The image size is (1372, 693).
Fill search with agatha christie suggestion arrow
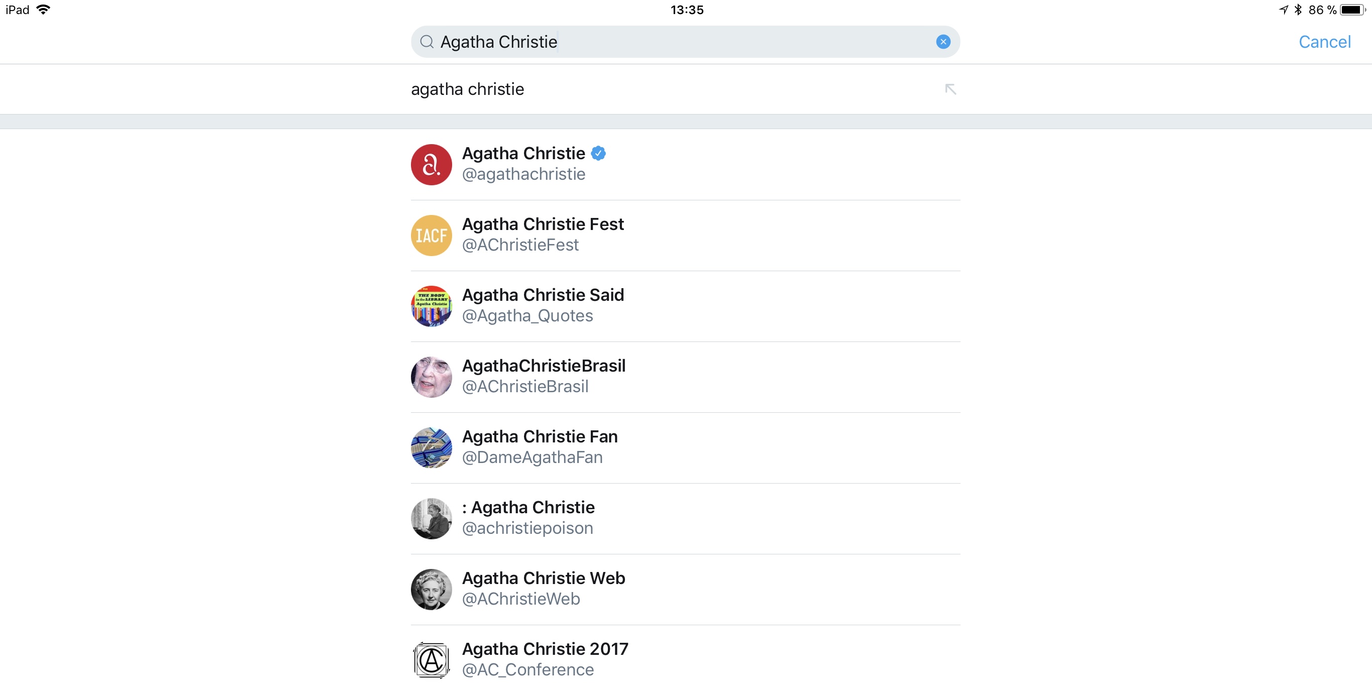coord(950,89)
